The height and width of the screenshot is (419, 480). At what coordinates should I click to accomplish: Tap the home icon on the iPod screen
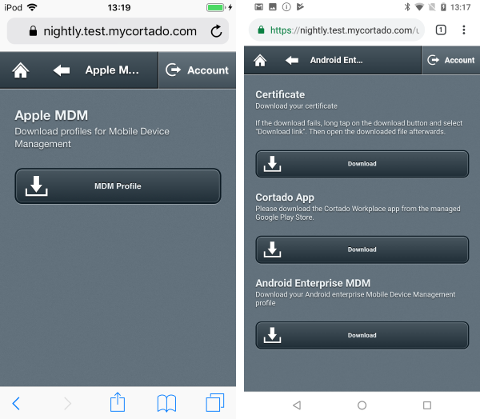[21, 70]
